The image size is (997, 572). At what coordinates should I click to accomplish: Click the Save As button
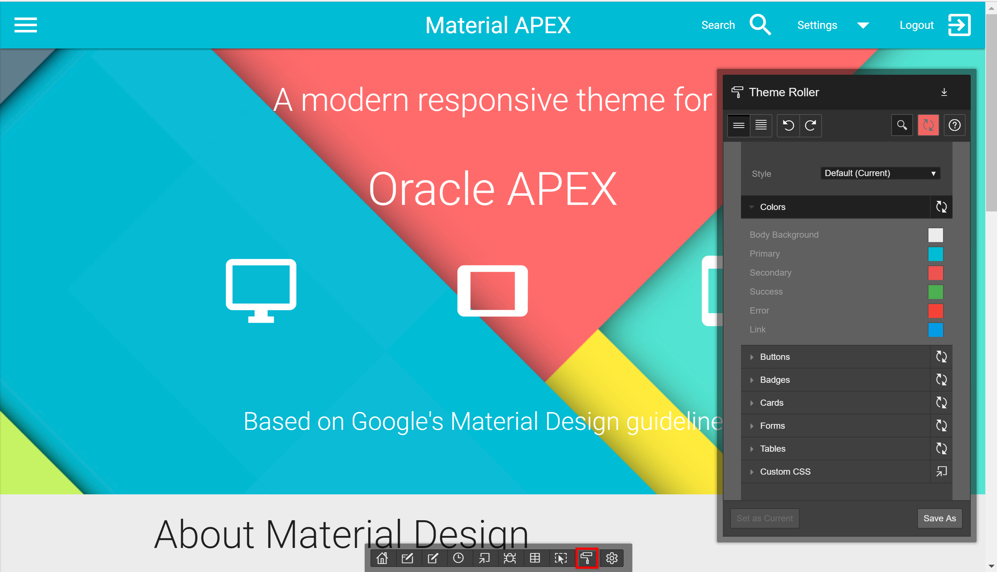tap(939, 518)
